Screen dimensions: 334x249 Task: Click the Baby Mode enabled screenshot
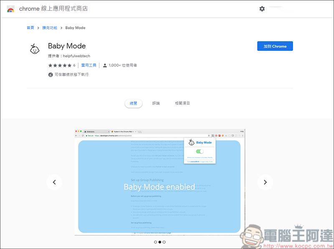pos(160,182)
